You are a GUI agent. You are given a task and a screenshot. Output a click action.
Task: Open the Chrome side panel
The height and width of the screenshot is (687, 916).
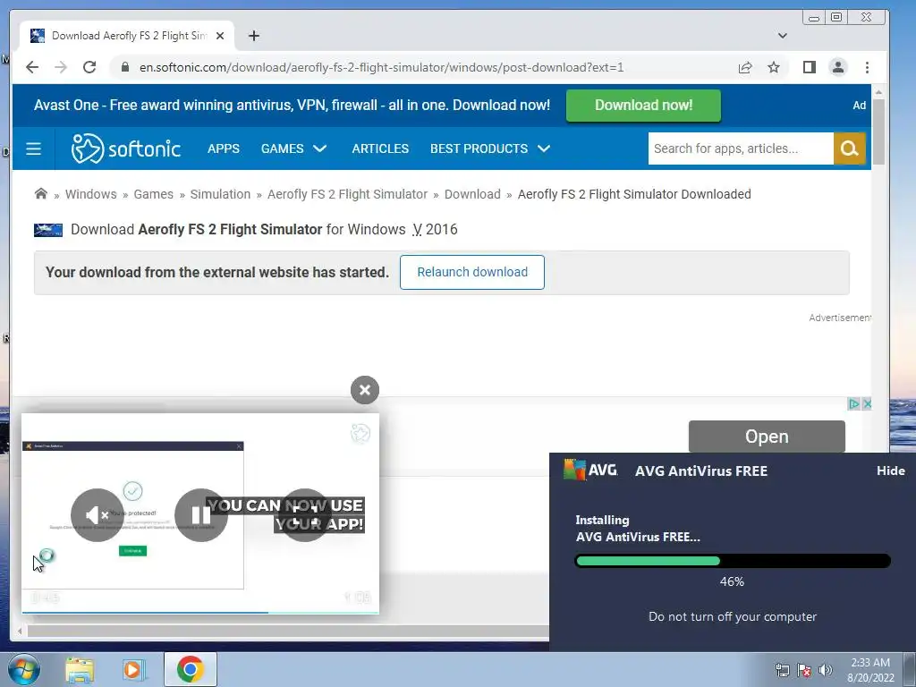pos(809,67)
